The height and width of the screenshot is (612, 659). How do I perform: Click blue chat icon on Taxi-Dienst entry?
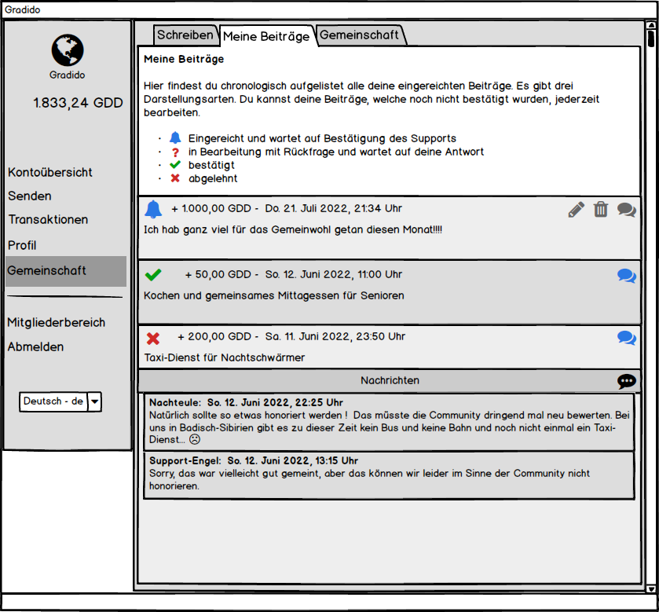[x=626, y=338]
